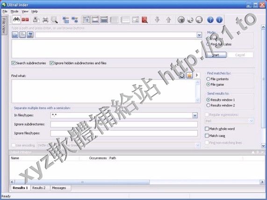Open the File menu

pos(5,11)
